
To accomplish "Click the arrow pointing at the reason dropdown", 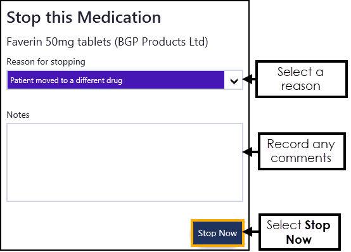I will coord(249,79).
